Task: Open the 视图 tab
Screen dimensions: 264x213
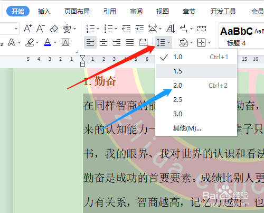Action: [163, 12]
